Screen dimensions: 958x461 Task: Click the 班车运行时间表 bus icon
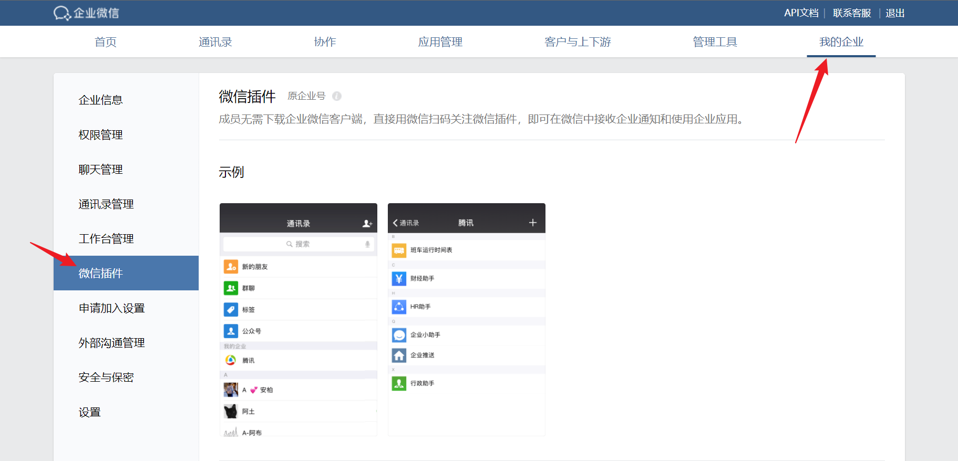(399, 250)
